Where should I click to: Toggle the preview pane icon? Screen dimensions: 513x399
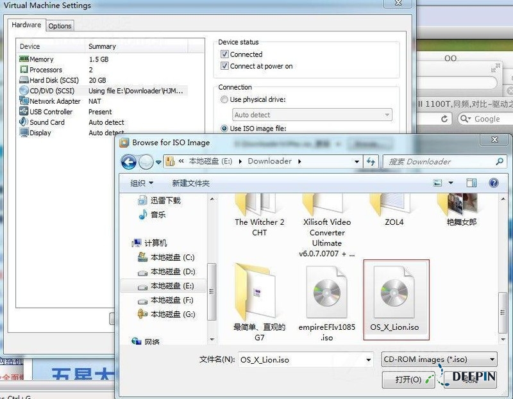click(x=471, y=183)
